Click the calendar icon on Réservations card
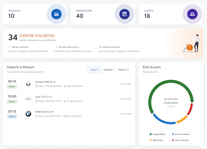 point(124,14)
